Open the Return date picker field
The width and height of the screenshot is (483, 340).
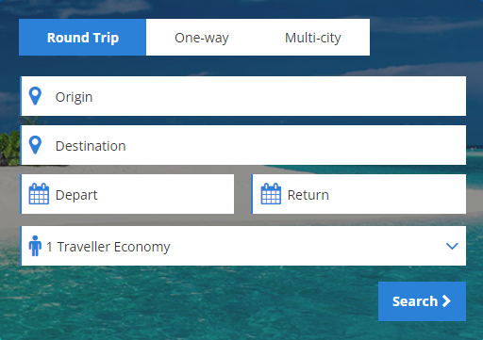(x=358, y=194)
